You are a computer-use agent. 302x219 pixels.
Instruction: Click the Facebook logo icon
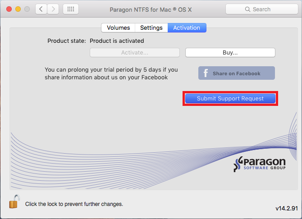206,73
